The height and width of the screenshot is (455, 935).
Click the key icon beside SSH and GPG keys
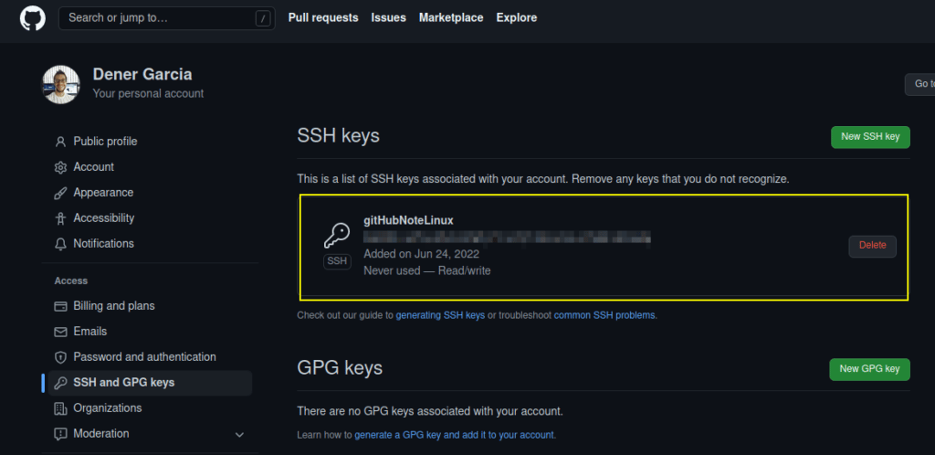pos(60,383)
